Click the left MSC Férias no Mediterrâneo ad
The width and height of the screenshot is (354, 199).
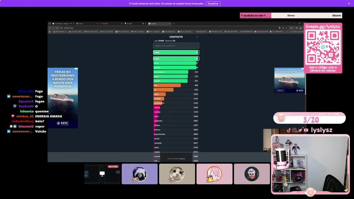pyautogui.click(x=63, y=98)
